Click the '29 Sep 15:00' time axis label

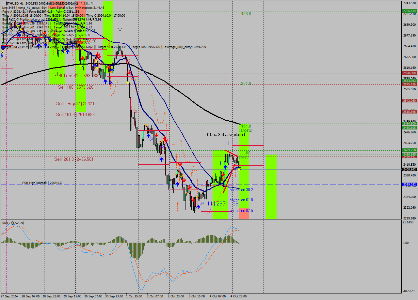[72, 296]
